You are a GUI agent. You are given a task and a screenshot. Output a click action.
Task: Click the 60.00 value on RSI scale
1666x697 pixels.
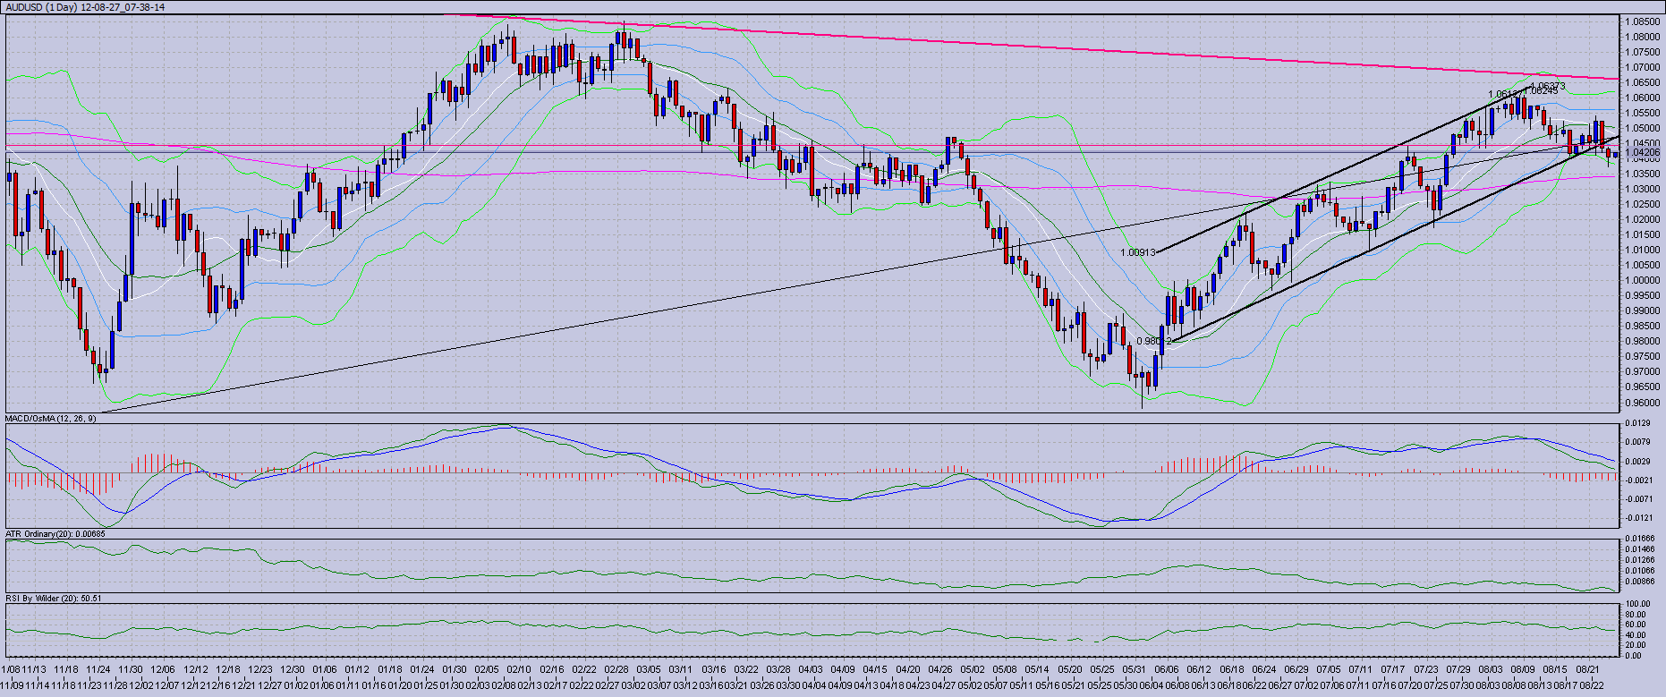point(1636,625)
